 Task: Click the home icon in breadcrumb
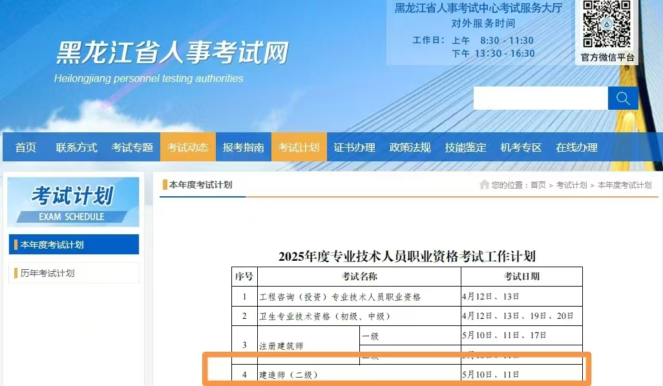pyautogui.click(x=484, y=185)
